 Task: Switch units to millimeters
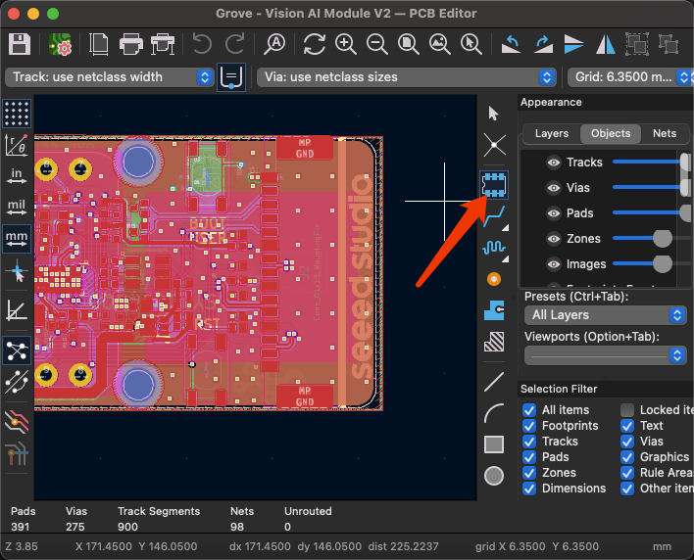[x=17, y=239]
